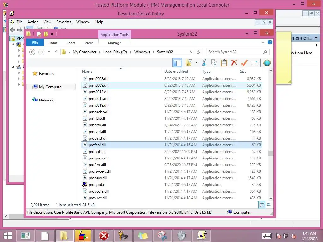323x242 pixels.
Task: Click the vertical scrollbar thumb in file list
Action: point(271,153)
